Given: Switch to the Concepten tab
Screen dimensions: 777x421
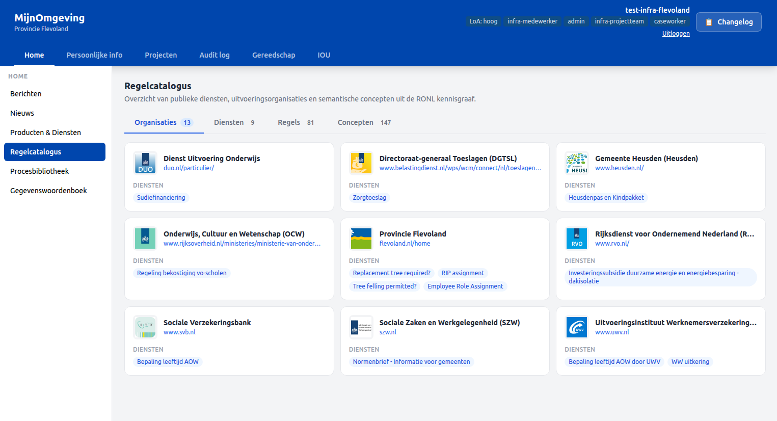Looking at the screenshot, I should click(355, 122).
